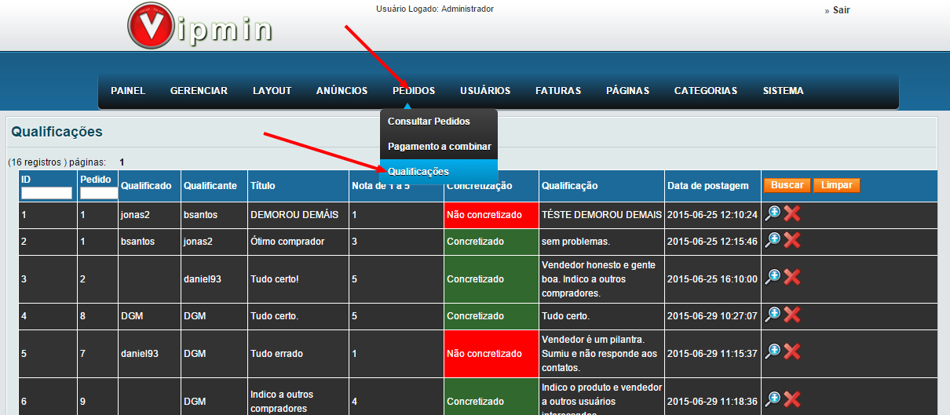Delete the Ótimo comprador record

point(792,241)
